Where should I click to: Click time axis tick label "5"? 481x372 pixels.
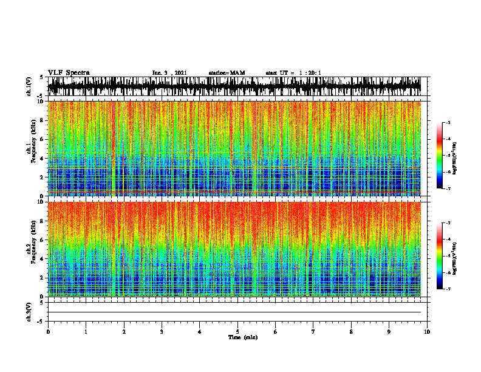pos(237,332)
